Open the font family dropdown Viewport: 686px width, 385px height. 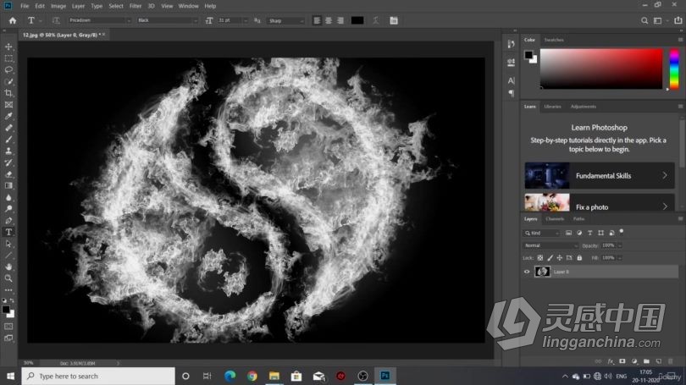coord(99,19)
